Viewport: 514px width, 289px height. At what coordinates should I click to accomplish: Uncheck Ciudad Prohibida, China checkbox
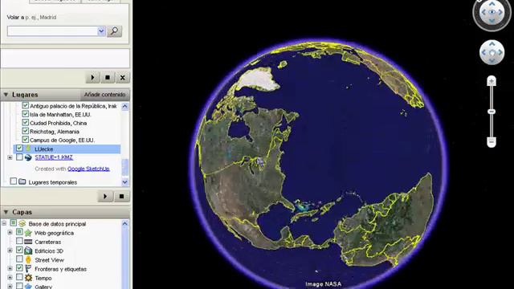(x=25, y=123)
